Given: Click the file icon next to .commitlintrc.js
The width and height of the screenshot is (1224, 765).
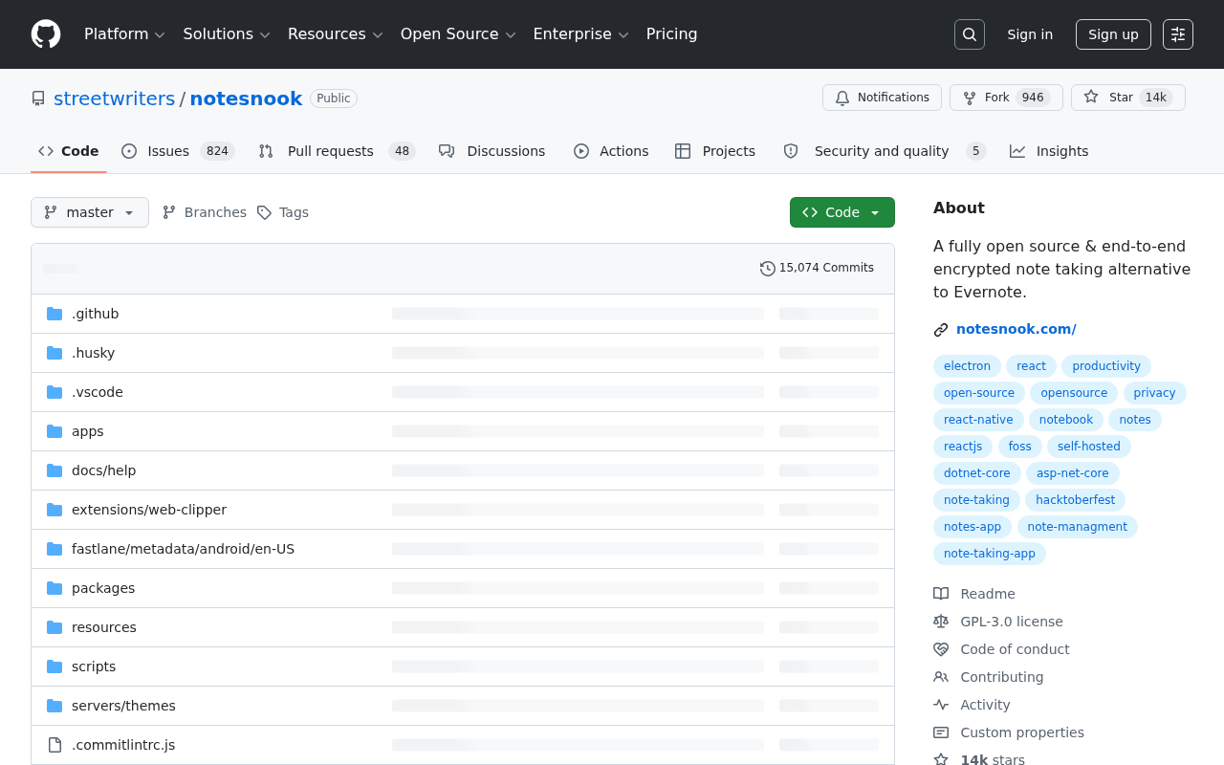Looking at the screenshot, I should pos(55,745).
